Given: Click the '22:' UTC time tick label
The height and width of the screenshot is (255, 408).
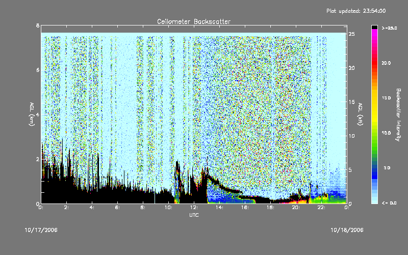Looking at the screenshot, I should (x=321, y=208).
